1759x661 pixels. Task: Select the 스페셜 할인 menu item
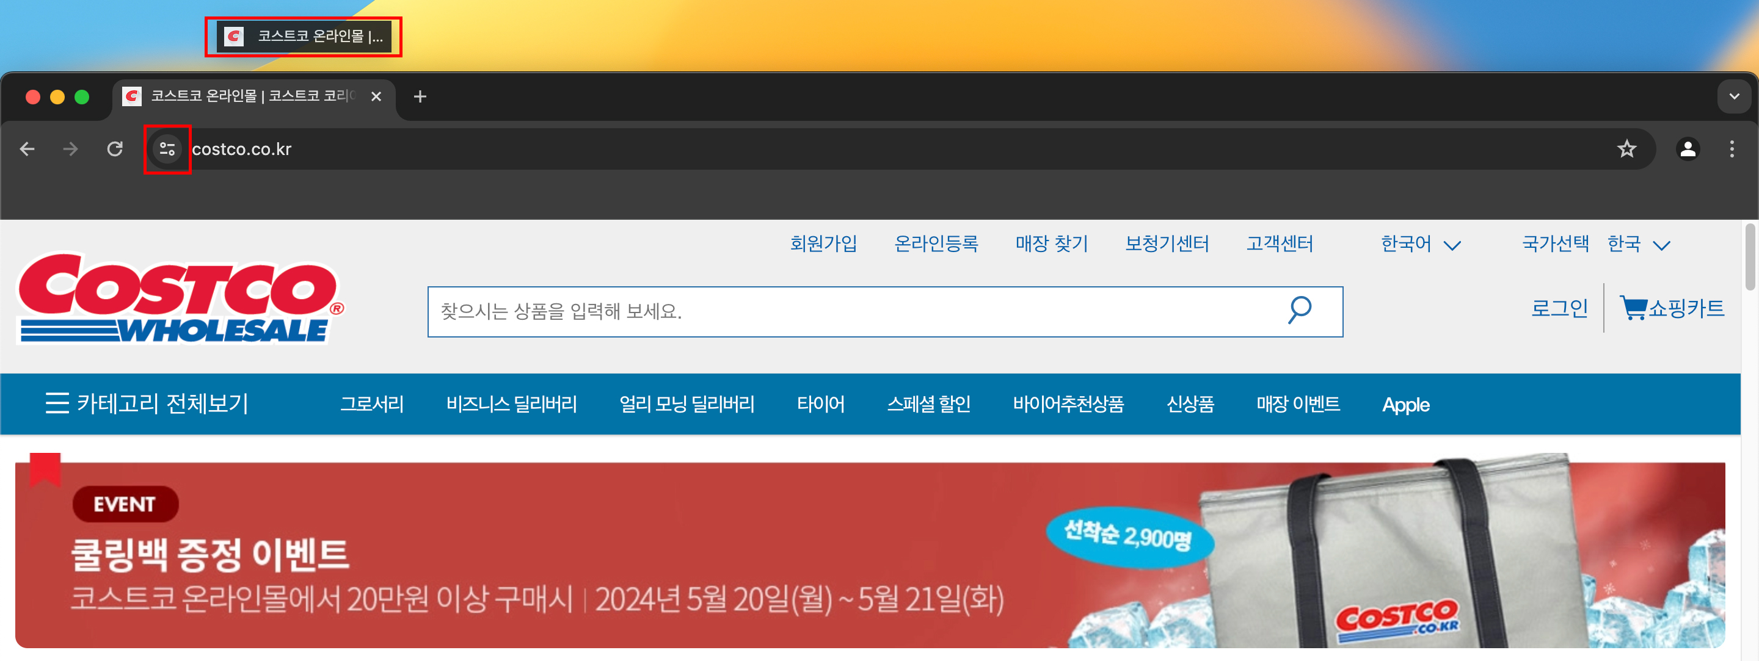(928, 404)
